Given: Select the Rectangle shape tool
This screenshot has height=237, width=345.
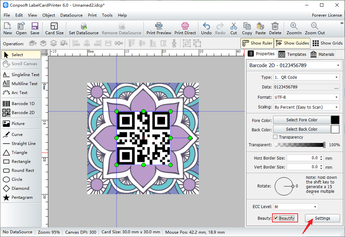Looking at the screenshot, I should (x=21, y=162).
